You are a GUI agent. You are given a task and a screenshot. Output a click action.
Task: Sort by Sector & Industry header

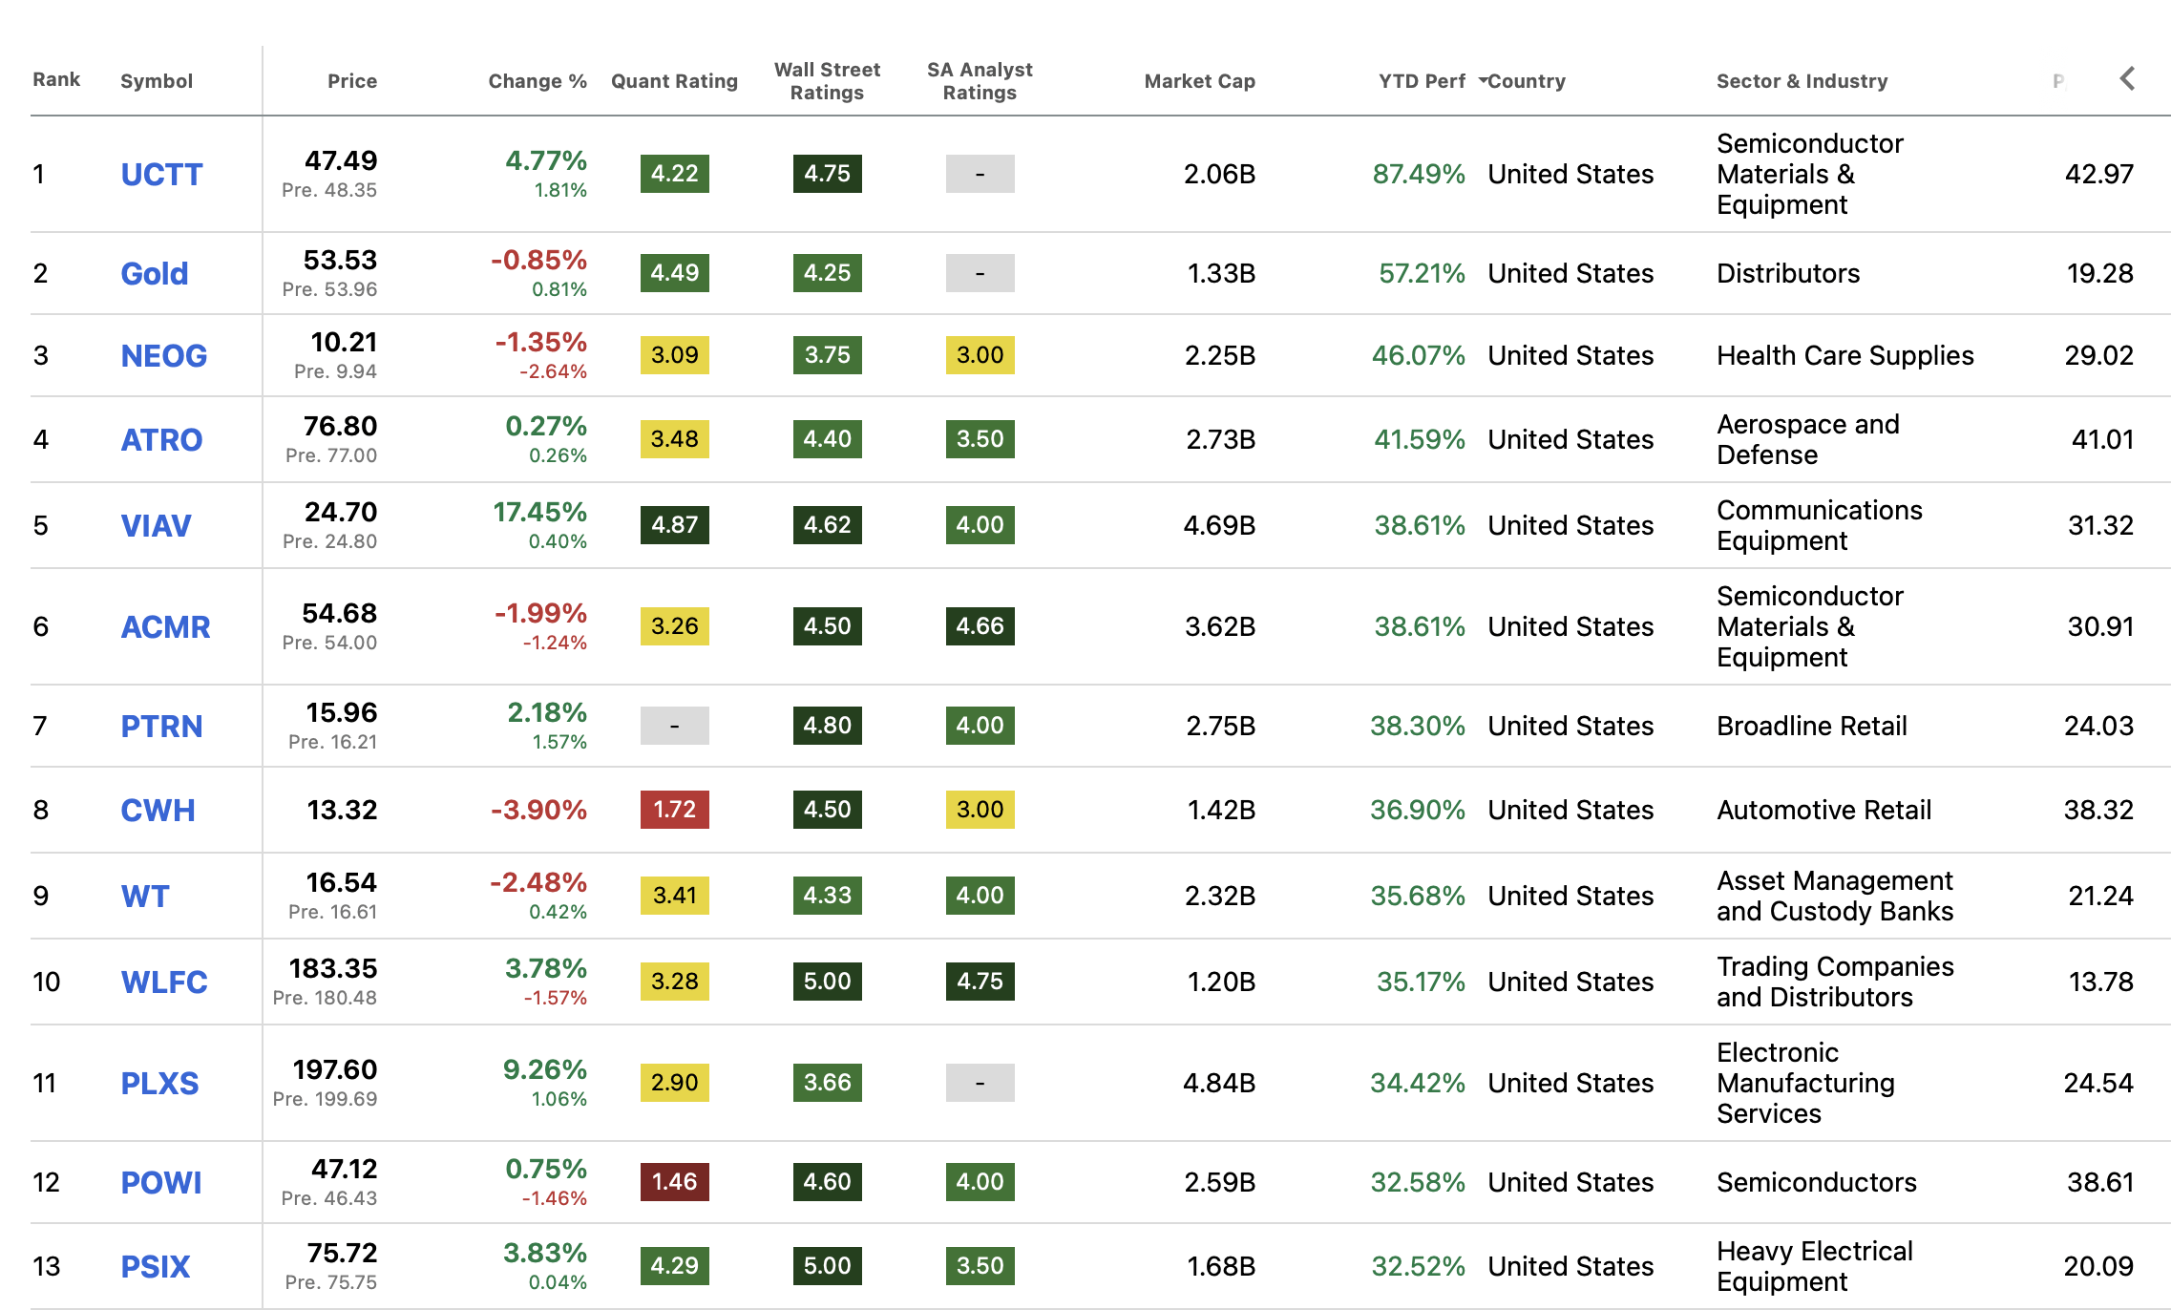(1802, 81)
